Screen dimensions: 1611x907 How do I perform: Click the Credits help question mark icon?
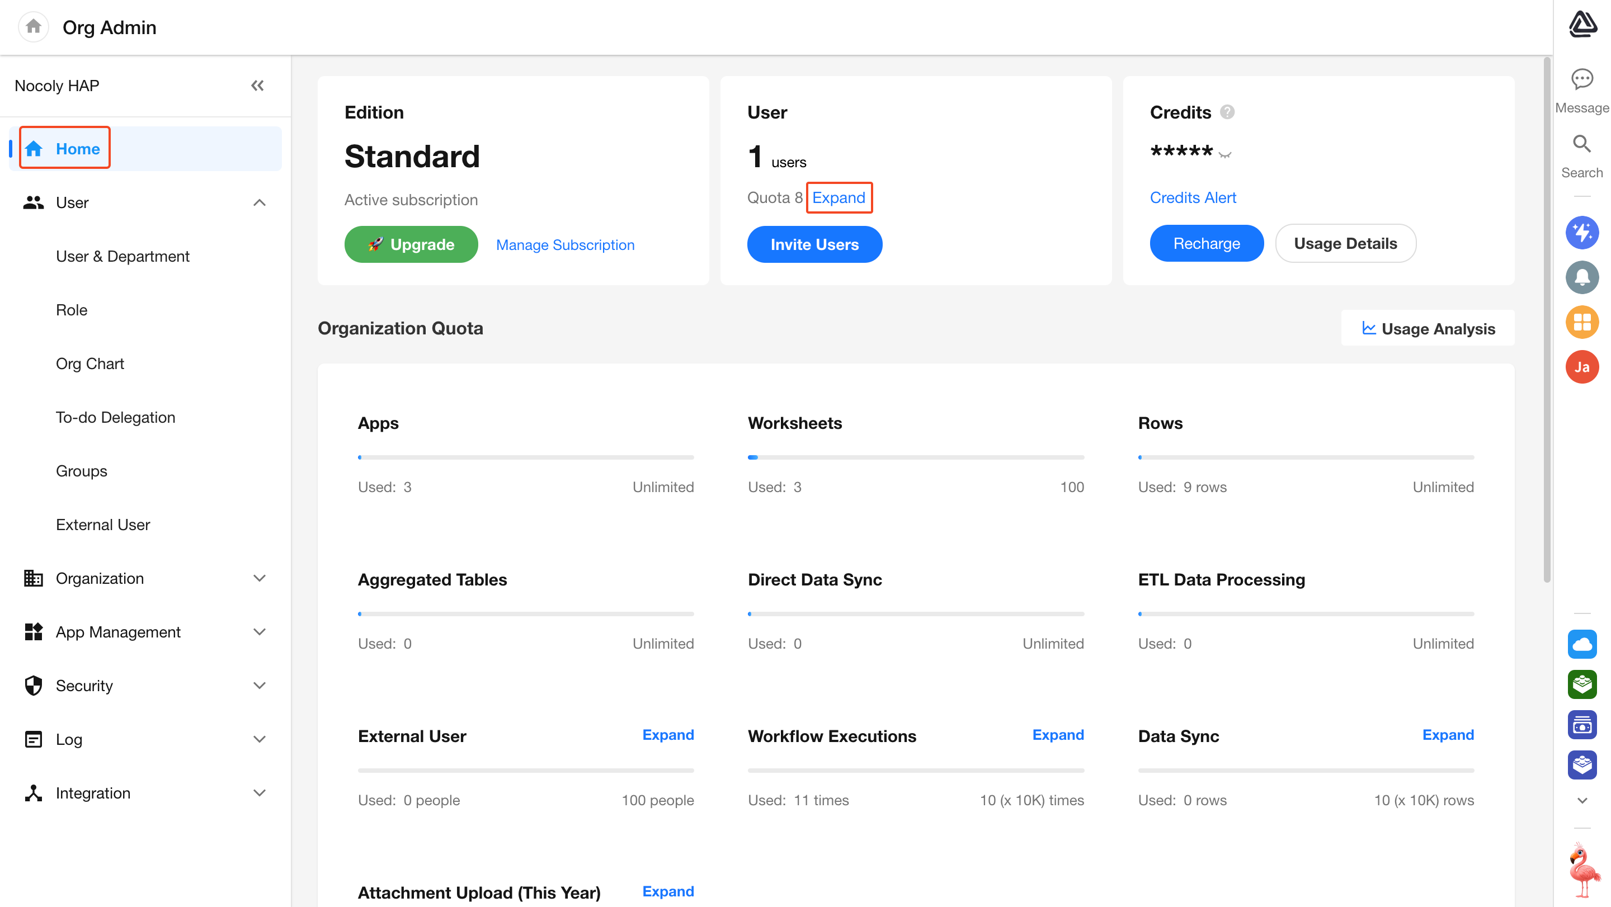[x=1227, y=112]
